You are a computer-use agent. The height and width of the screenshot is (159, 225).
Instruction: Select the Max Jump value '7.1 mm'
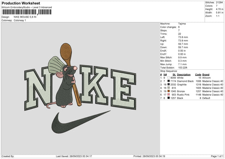(x=182, y=64)
